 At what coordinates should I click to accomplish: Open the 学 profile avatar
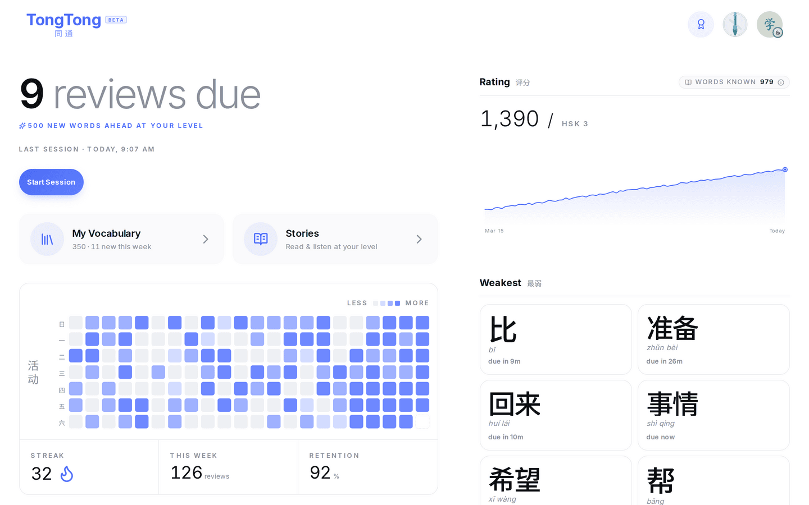tap(770, 25)
